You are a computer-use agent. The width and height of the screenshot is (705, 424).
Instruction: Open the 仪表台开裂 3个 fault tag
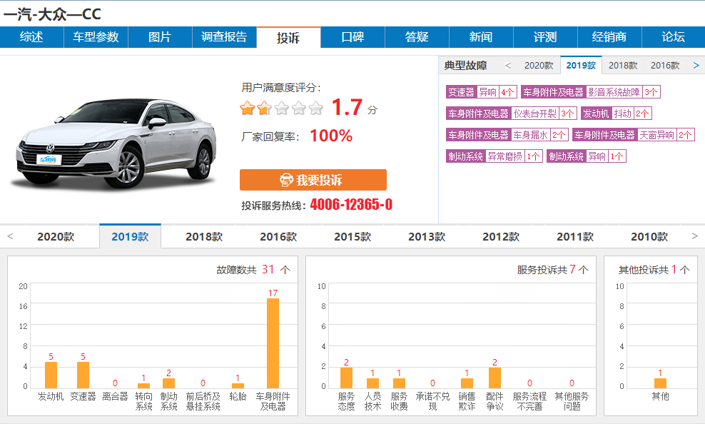pyautogui.click(x=512, y=113)
